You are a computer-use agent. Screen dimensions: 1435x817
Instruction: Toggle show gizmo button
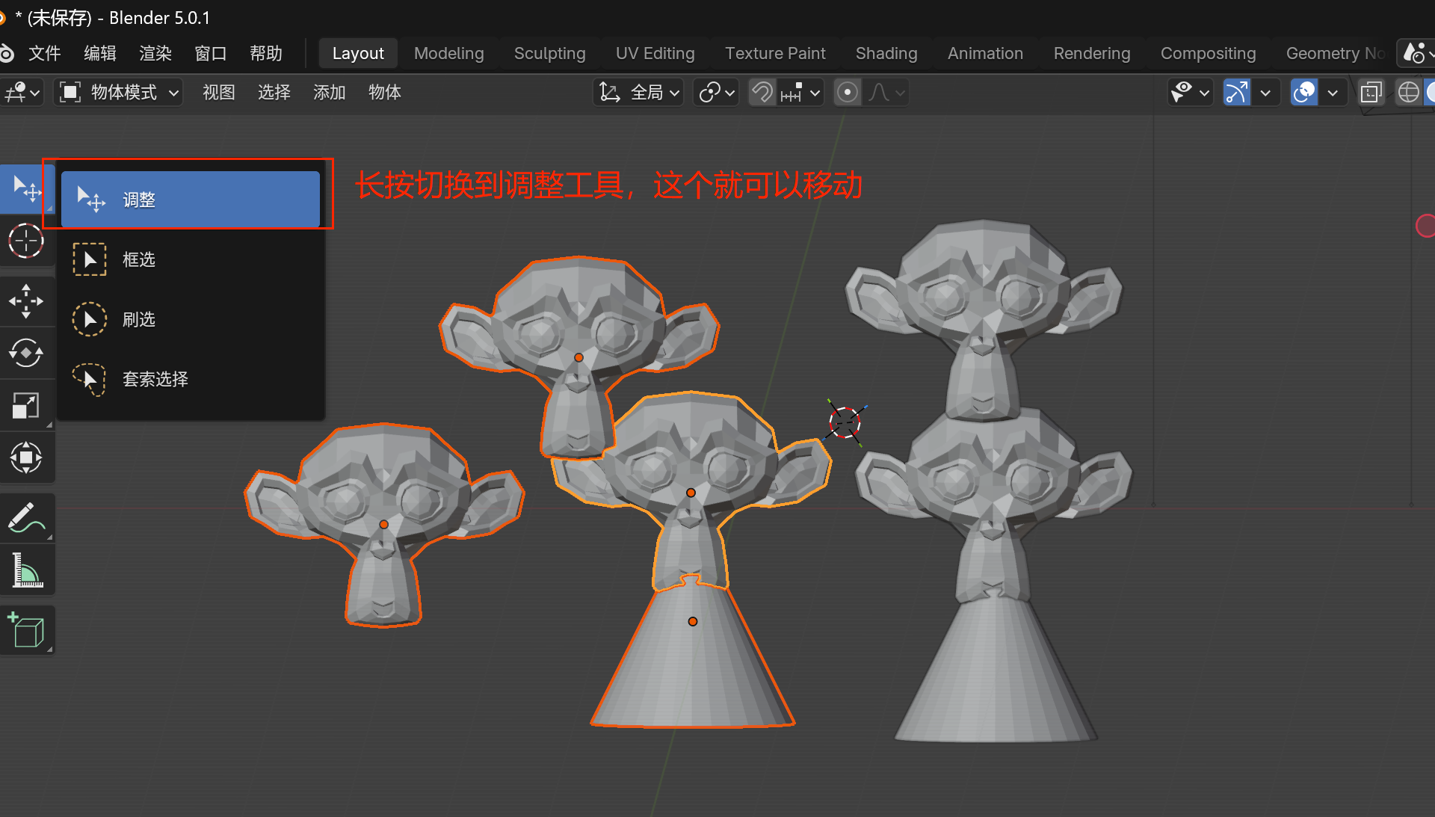click(x=1237, y=93)
